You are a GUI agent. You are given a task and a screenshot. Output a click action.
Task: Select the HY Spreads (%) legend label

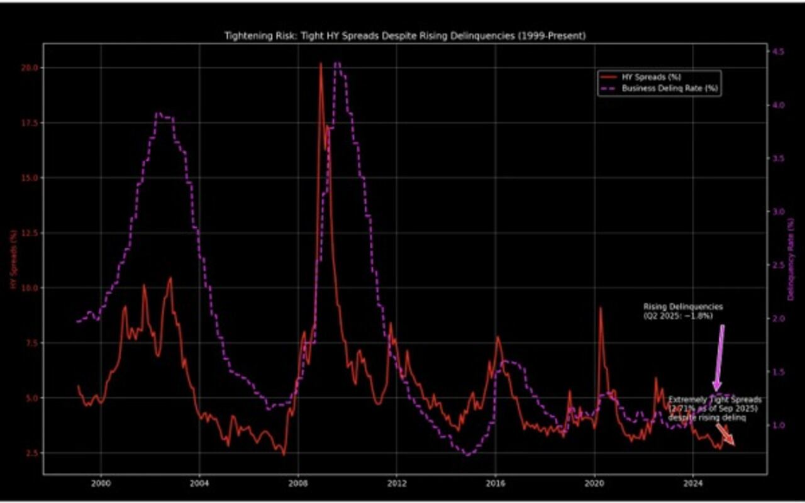(x=652, y=77)
